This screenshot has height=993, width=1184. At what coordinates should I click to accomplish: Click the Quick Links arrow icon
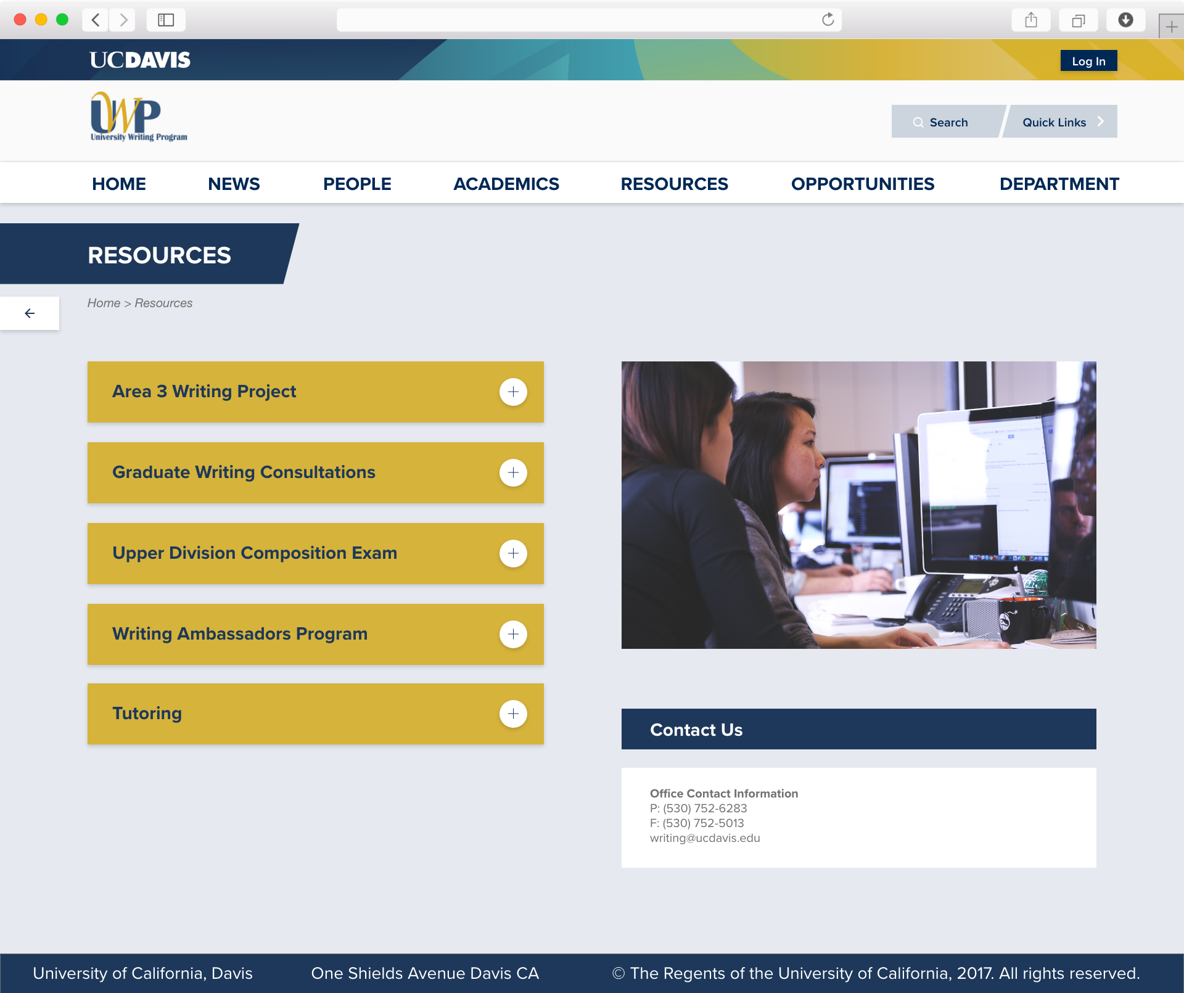pos(1101,121)
